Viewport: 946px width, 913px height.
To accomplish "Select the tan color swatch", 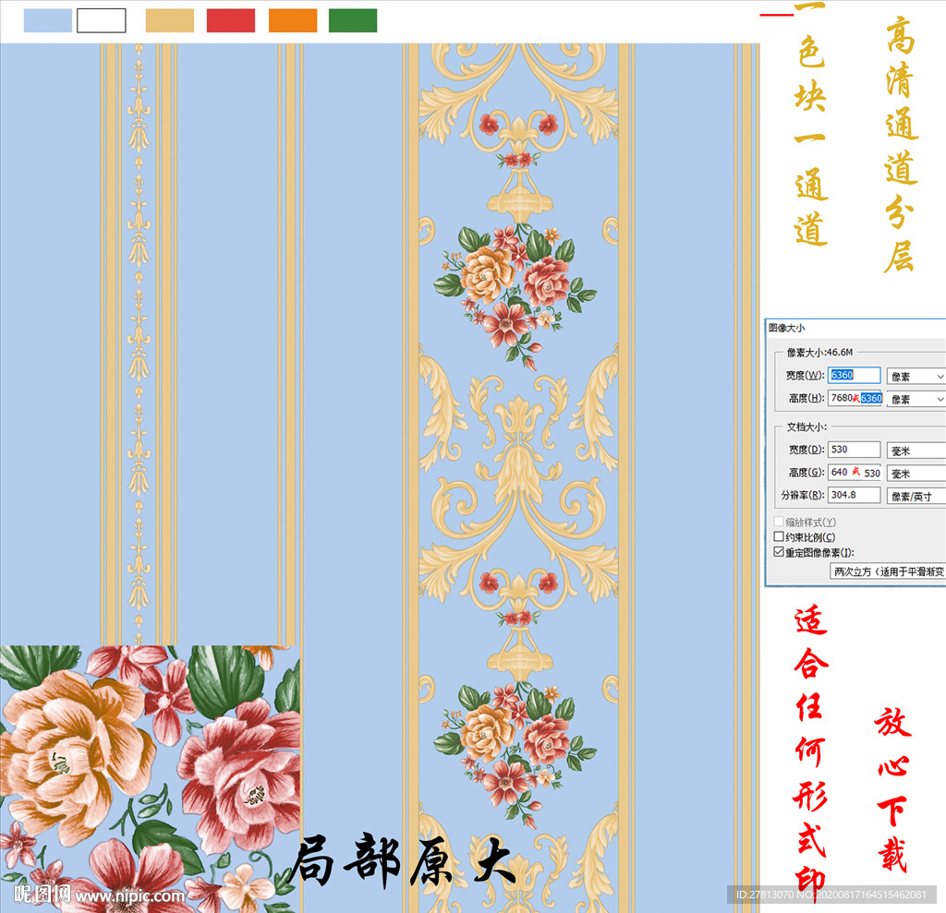I will pos(168,19).
